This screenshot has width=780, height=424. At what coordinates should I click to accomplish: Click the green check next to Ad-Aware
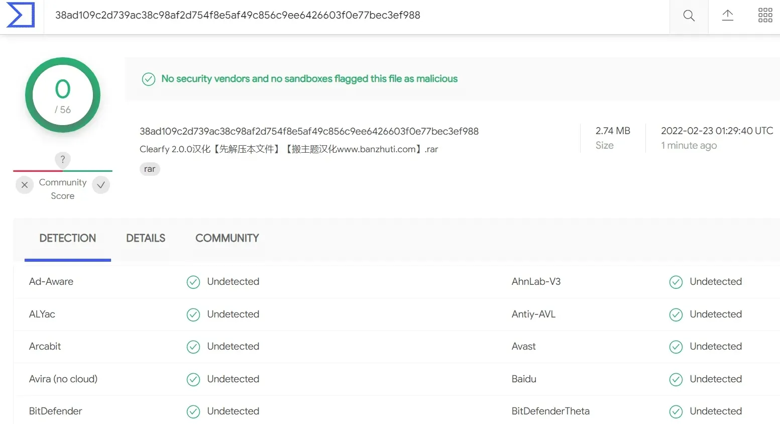pyautogui.click(x=193, y=282)
